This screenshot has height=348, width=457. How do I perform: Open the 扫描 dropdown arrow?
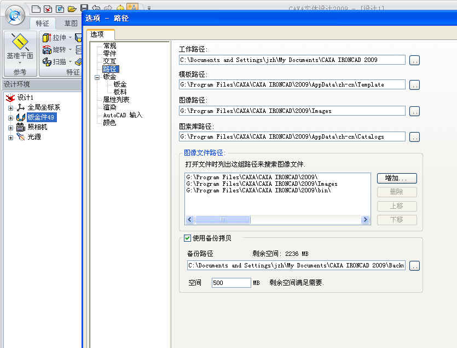(x=70, y=62)
